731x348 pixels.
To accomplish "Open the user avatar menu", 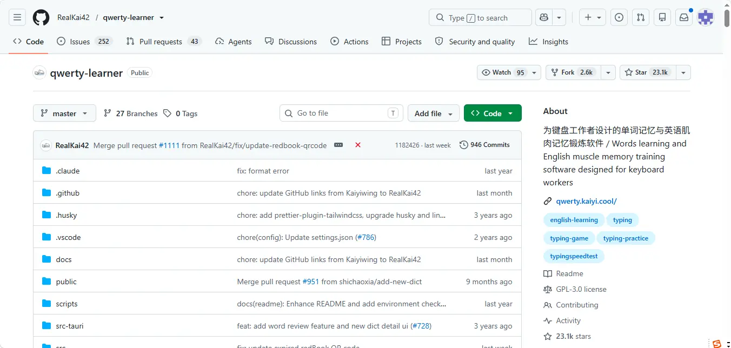I will 706,17.
